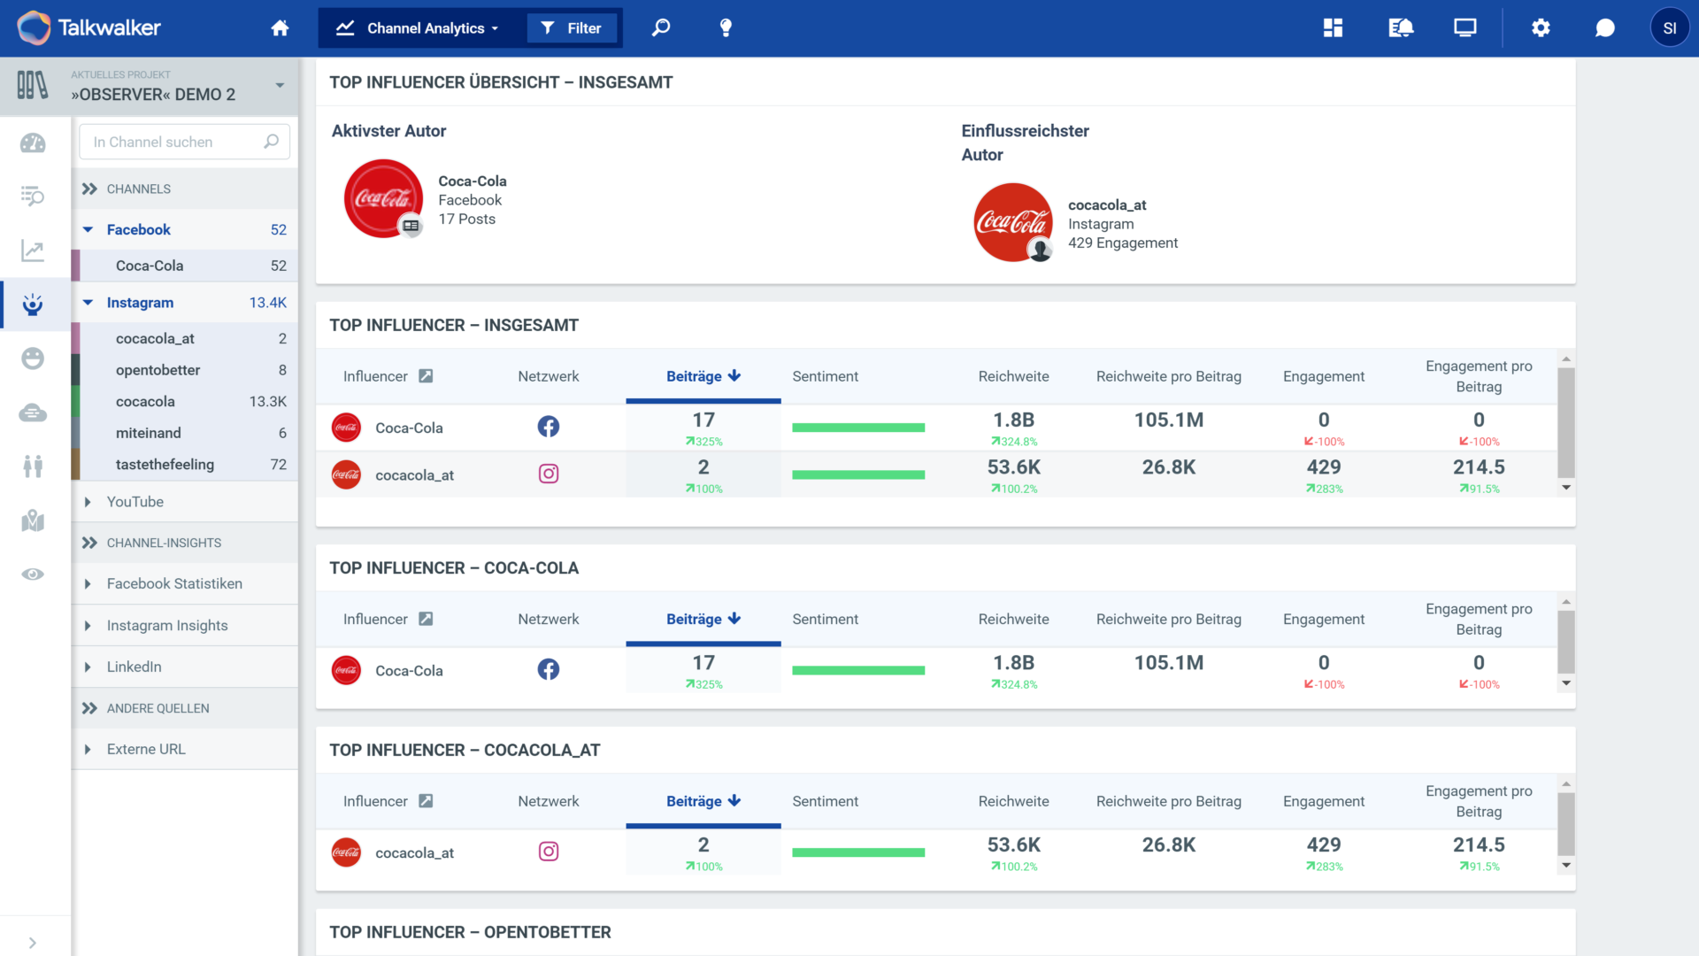
Task: Click the ANDERE QUELLEN section header
Action: point(184,708)
